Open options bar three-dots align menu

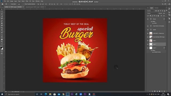(61, 4)
